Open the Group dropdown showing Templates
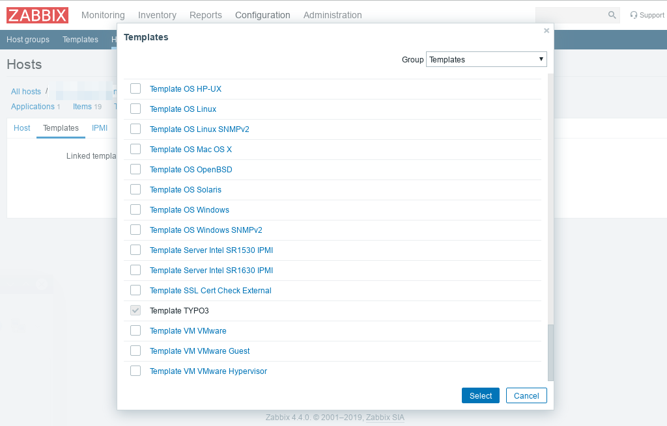This screenshot has width=667, height=426. coord(486,59)
